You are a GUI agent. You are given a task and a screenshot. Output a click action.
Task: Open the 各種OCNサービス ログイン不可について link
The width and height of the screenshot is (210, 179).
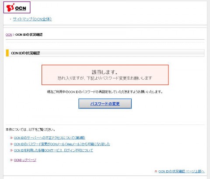[53, 150]
